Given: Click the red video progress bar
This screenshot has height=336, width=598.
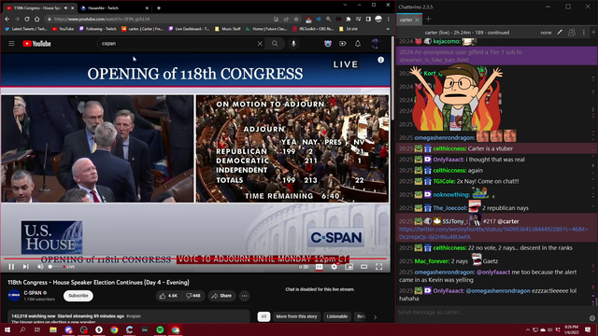Looking at the screenshot, I should [x=195, y=259].
